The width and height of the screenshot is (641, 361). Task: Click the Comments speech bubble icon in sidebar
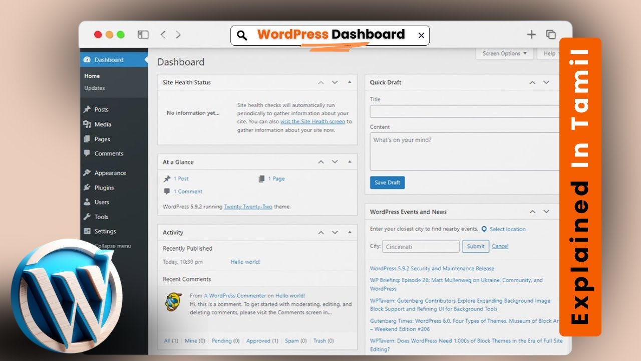click(88, 153)
